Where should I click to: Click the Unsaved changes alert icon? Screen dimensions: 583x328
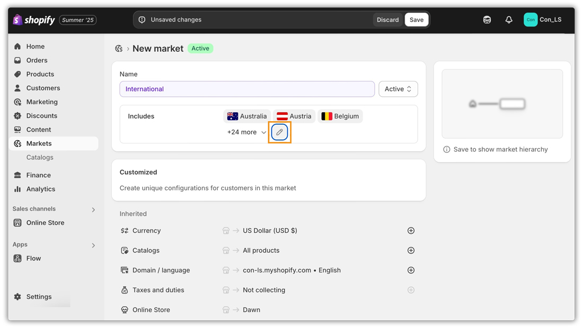[142, 20]
